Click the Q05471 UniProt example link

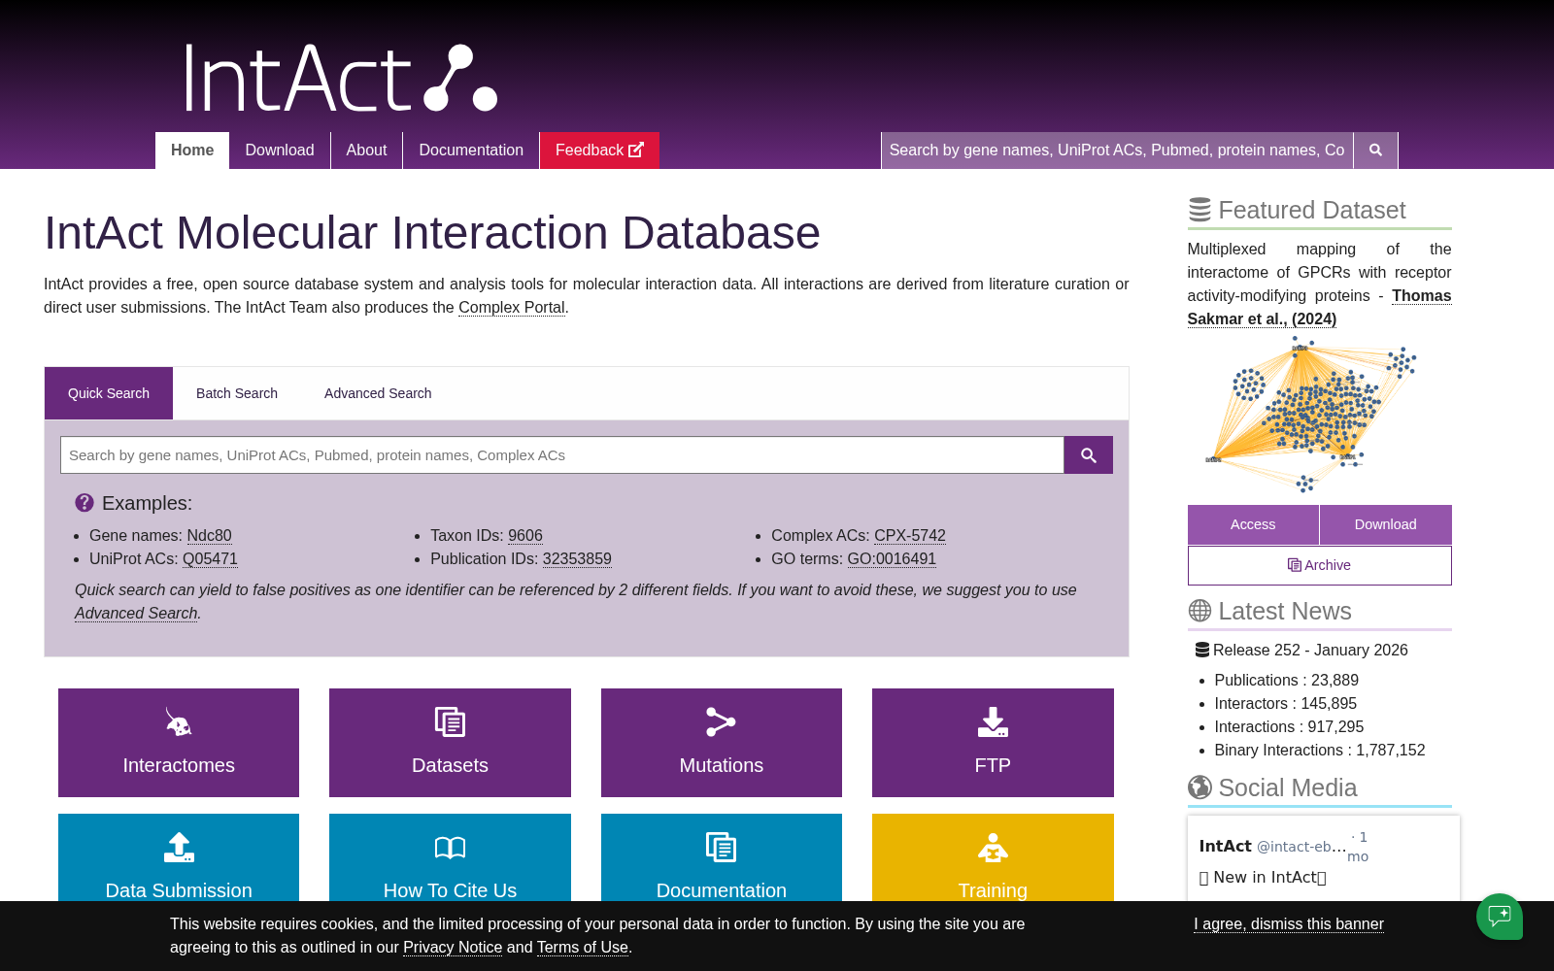point(210,559)
